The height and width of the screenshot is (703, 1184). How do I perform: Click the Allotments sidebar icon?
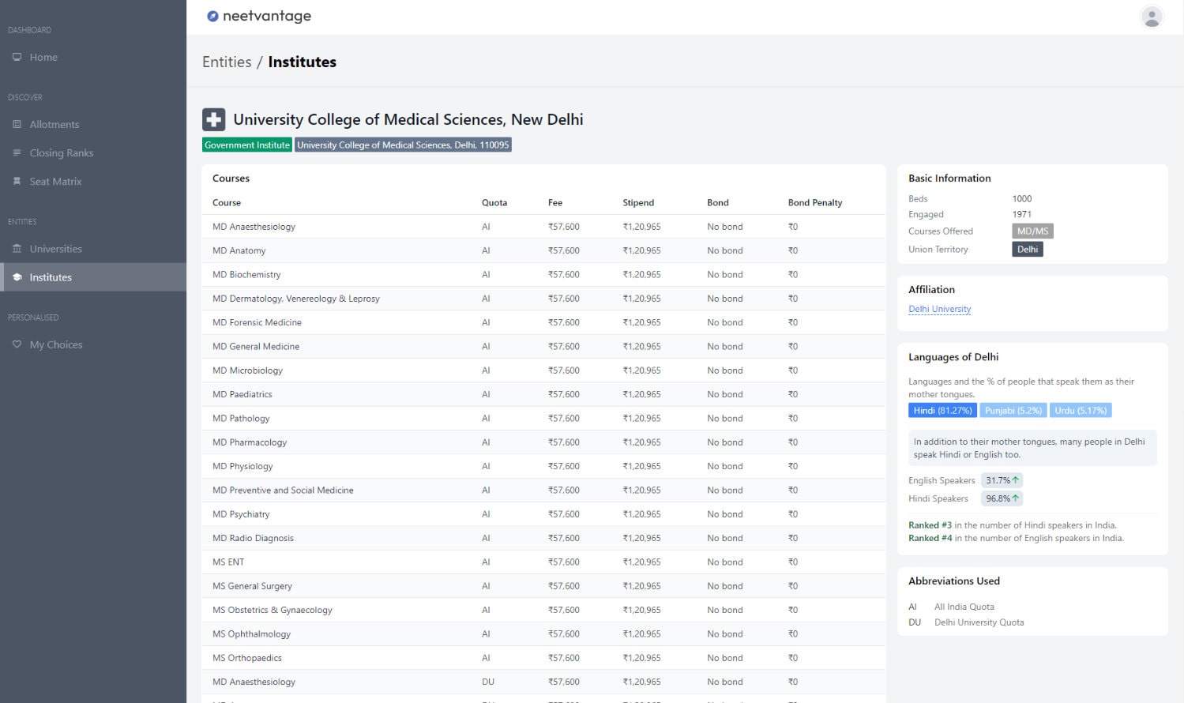coord(17,124)
